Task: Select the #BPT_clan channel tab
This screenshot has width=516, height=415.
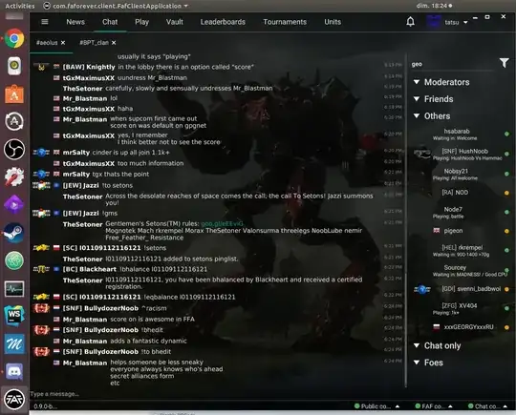Action: click(94, 43)
